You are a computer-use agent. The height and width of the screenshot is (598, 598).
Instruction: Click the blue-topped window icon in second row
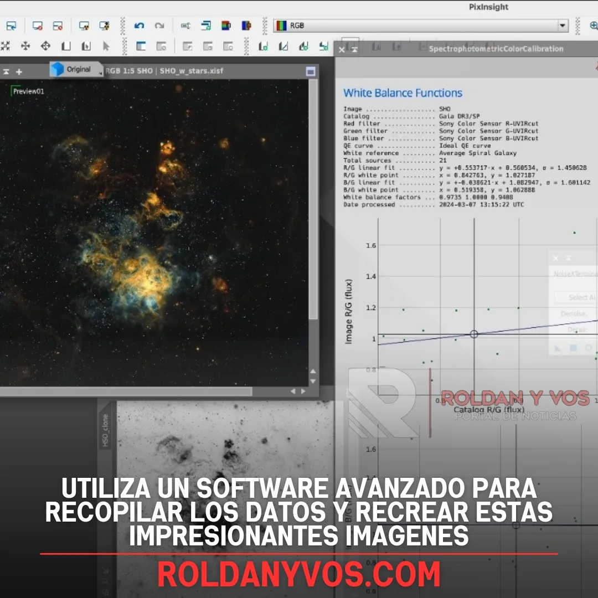tap(141, 46)
